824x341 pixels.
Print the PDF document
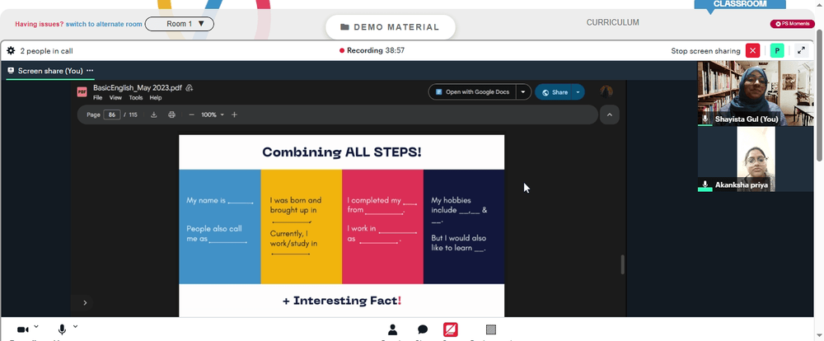[x=171, y=114]
